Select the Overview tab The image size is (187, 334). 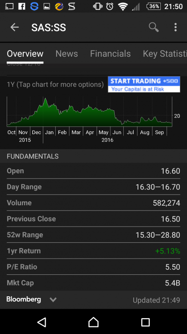click(x=25, y=53)
